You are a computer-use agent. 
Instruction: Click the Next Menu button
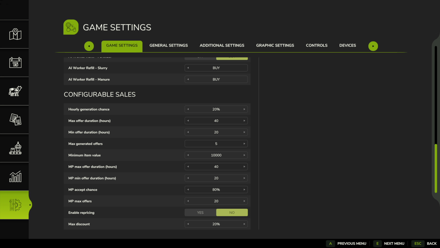point(389,244)
